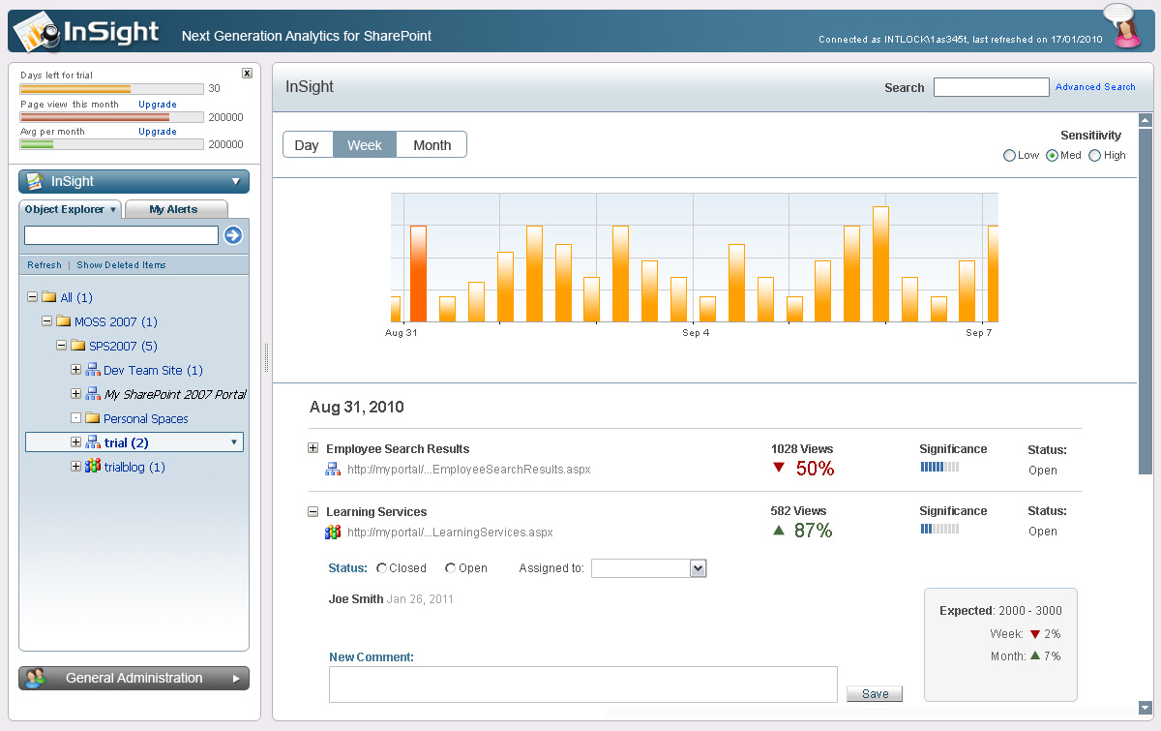Expand the General Administration section arrow
1161x731 pixels.
[x=236, y=679]
